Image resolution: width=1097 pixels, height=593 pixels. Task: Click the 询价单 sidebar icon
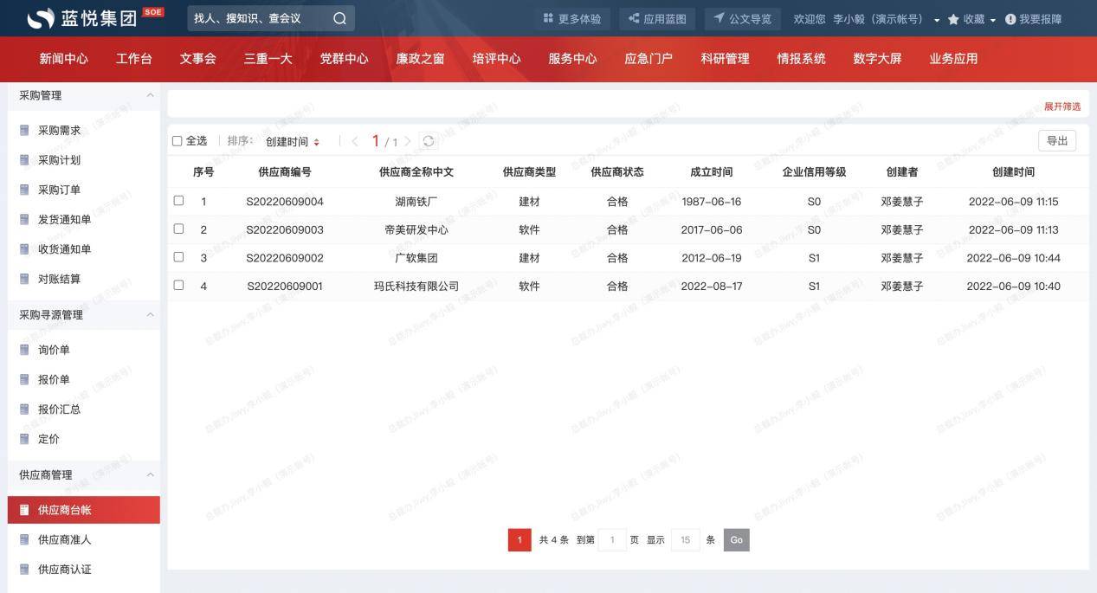click(x=24, y=350)
